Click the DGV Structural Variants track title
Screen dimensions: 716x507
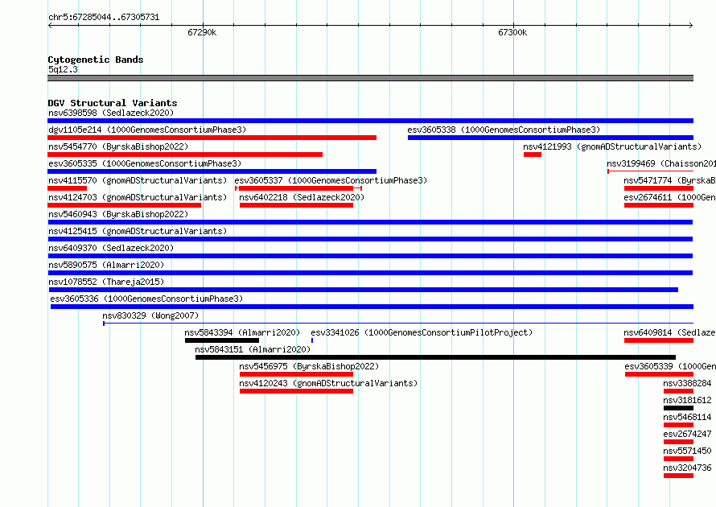tap(113, 103)
